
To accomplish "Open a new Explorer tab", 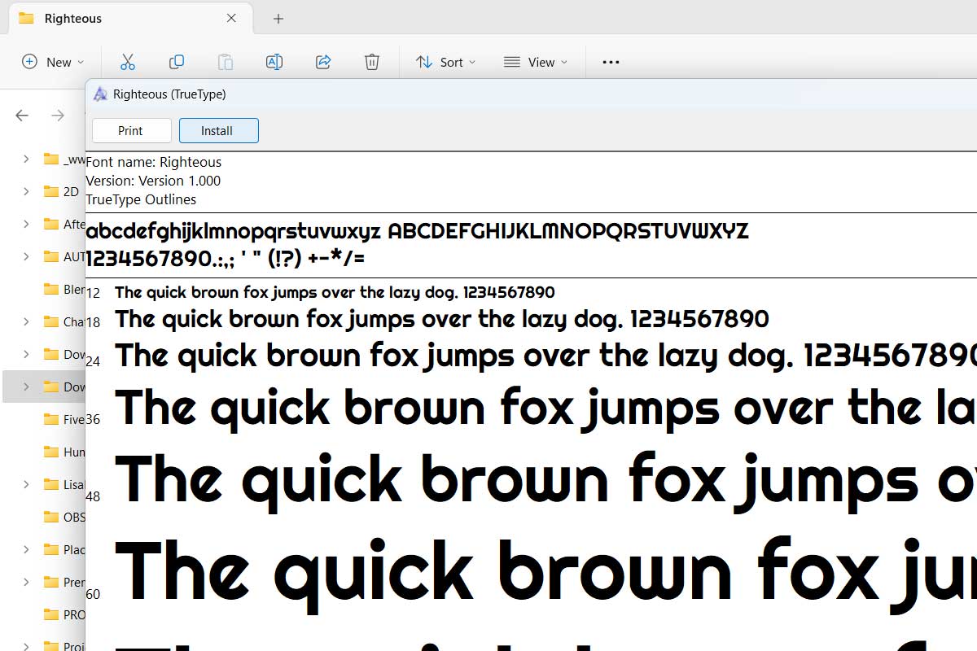I will (x=278, y=18).
